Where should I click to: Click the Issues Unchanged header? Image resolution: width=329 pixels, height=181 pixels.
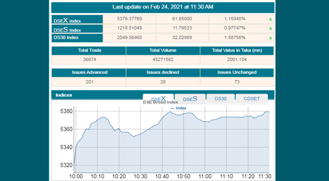coord(237,72)
